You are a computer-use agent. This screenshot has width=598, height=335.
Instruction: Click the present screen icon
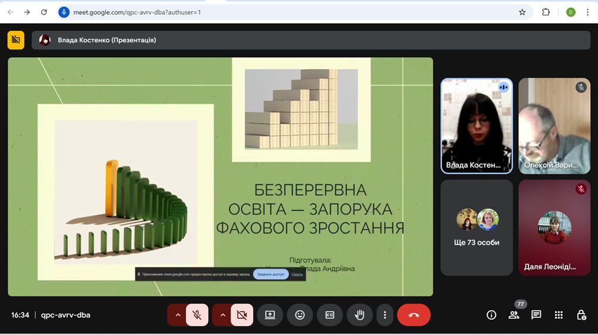coord(270,315)
